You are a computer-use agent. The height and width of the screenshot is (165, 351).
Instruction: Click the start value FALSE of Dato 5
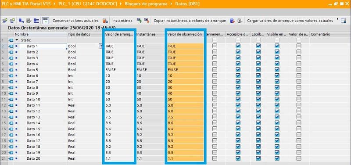[x=111, y=70]
